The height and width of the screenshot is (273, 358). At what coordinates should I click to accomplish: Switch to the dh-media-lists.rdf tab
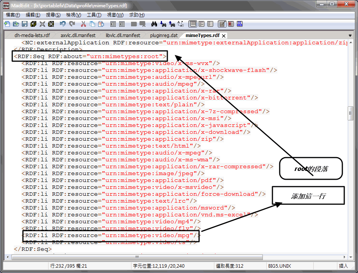32,36
